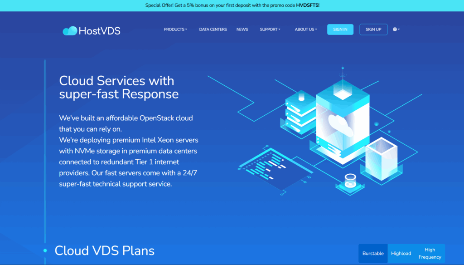The height and width of the screenshot is (265, 464).
Task: Open the Data Centers page
Action: click(213, 29)
